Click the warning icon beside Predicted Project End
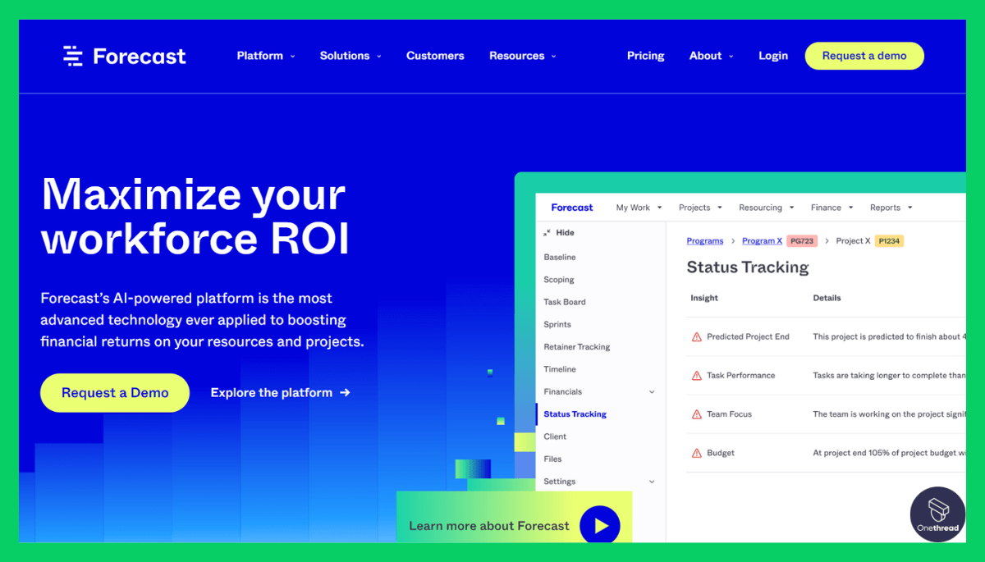The image size is (985, 562). point(696,336)
